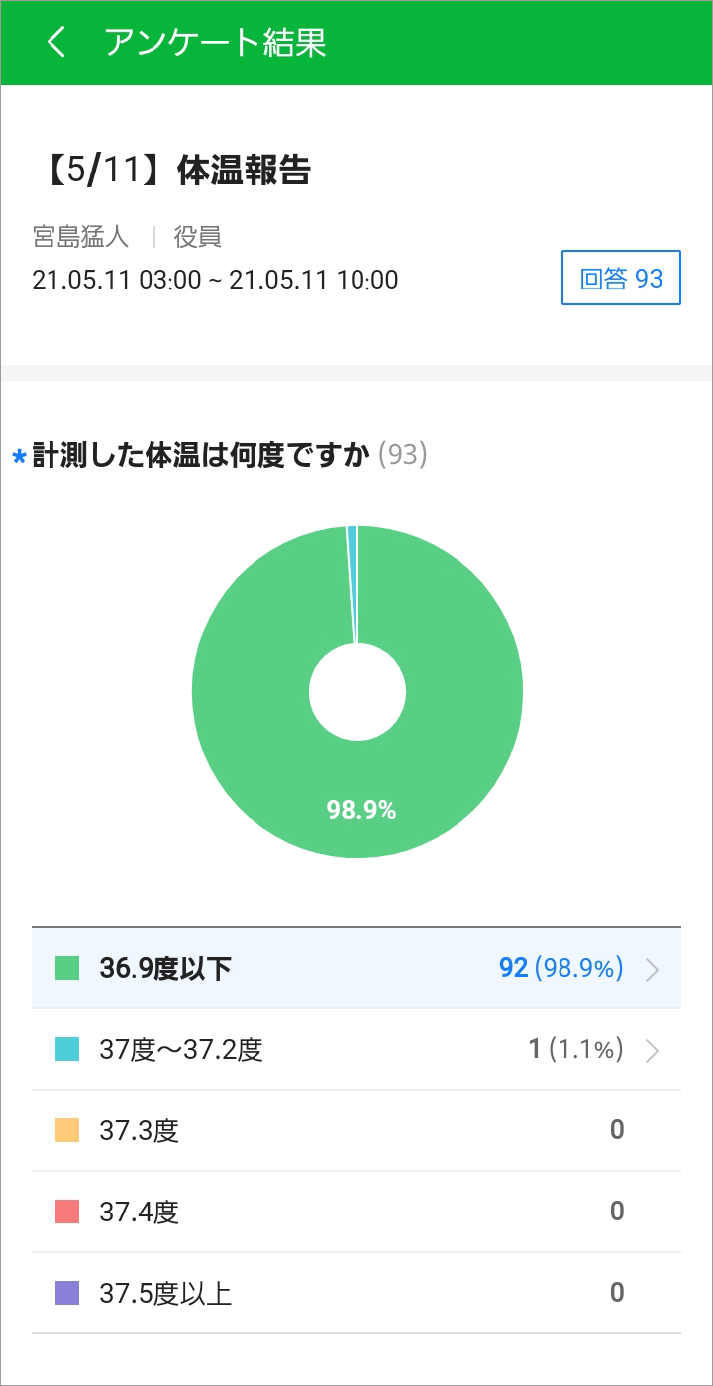Expand 36.9度以下 respondent list chevron
Screen dimensions: 713x1386
[652, 969]
